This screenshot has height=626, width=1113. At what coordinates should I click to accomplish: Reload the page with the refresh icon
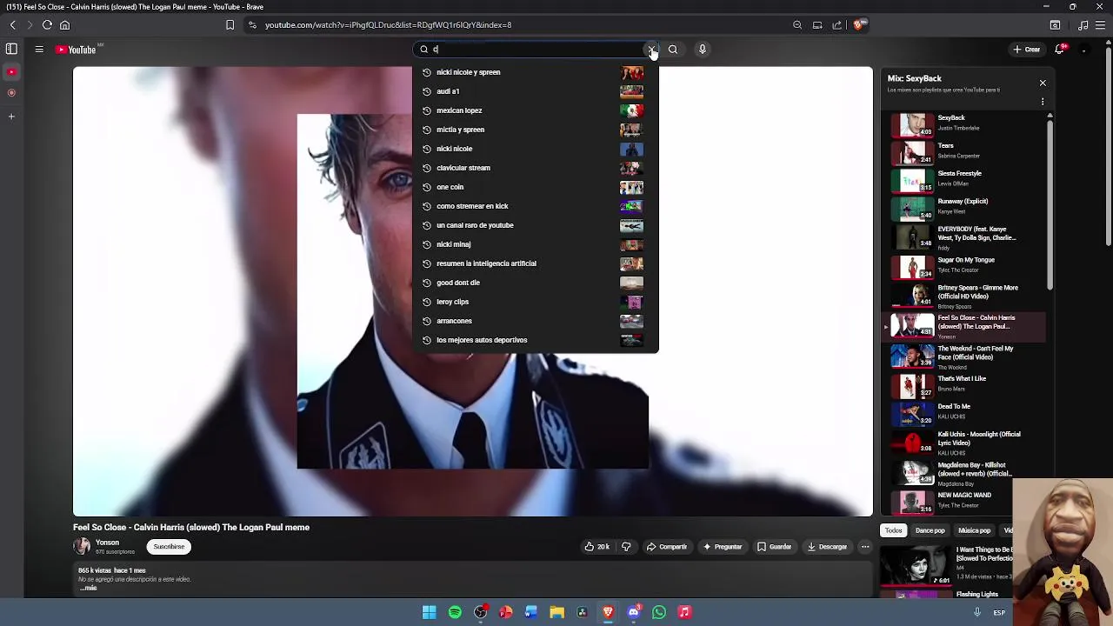click(47, 25)
